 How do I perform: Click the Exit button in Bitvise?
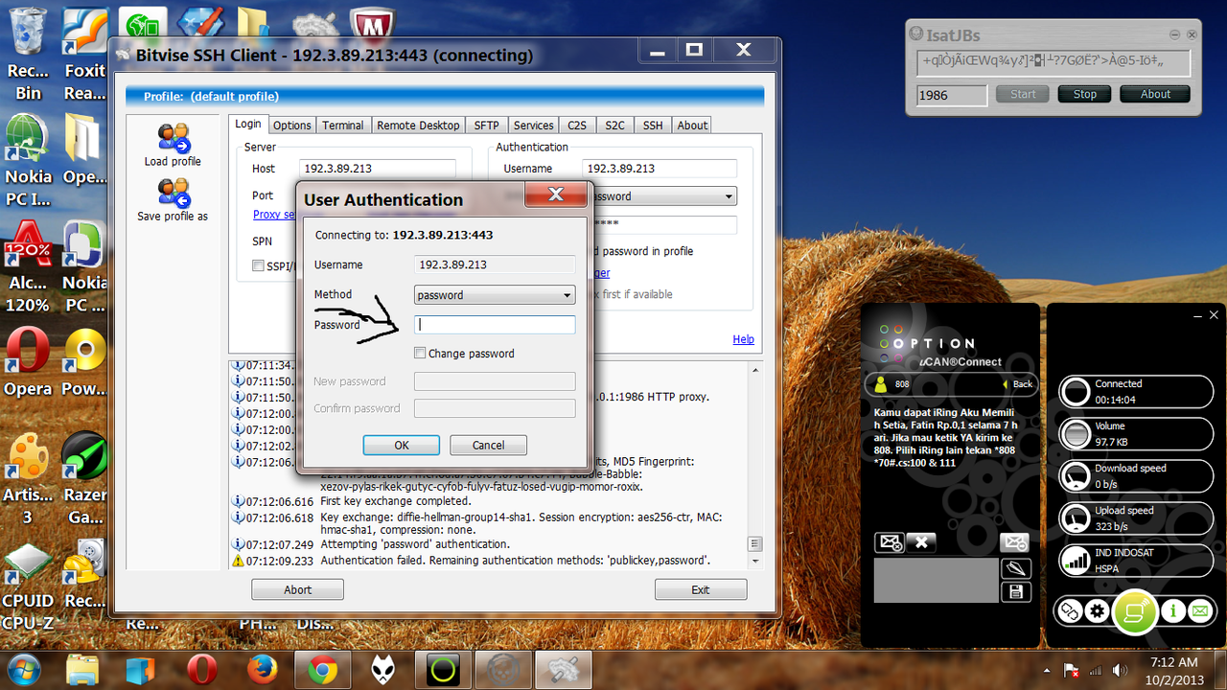701,589
